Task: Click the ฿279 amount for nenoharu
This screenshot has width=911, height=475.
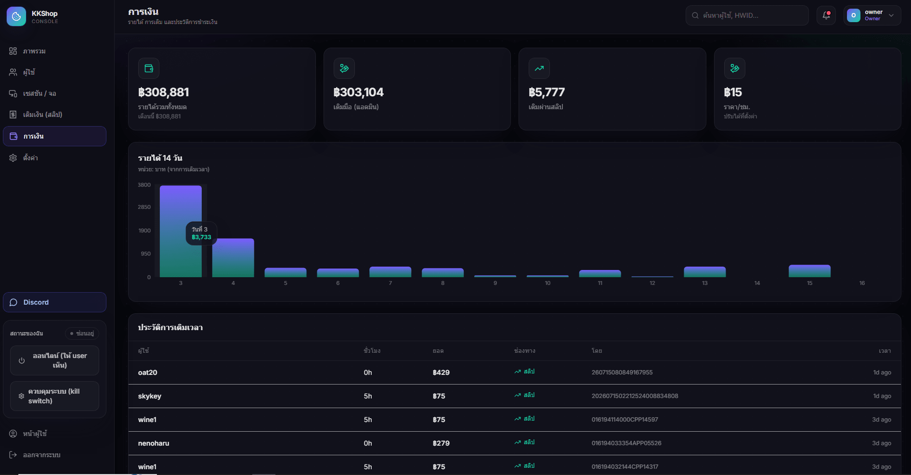Action: (x=441, y=443)
